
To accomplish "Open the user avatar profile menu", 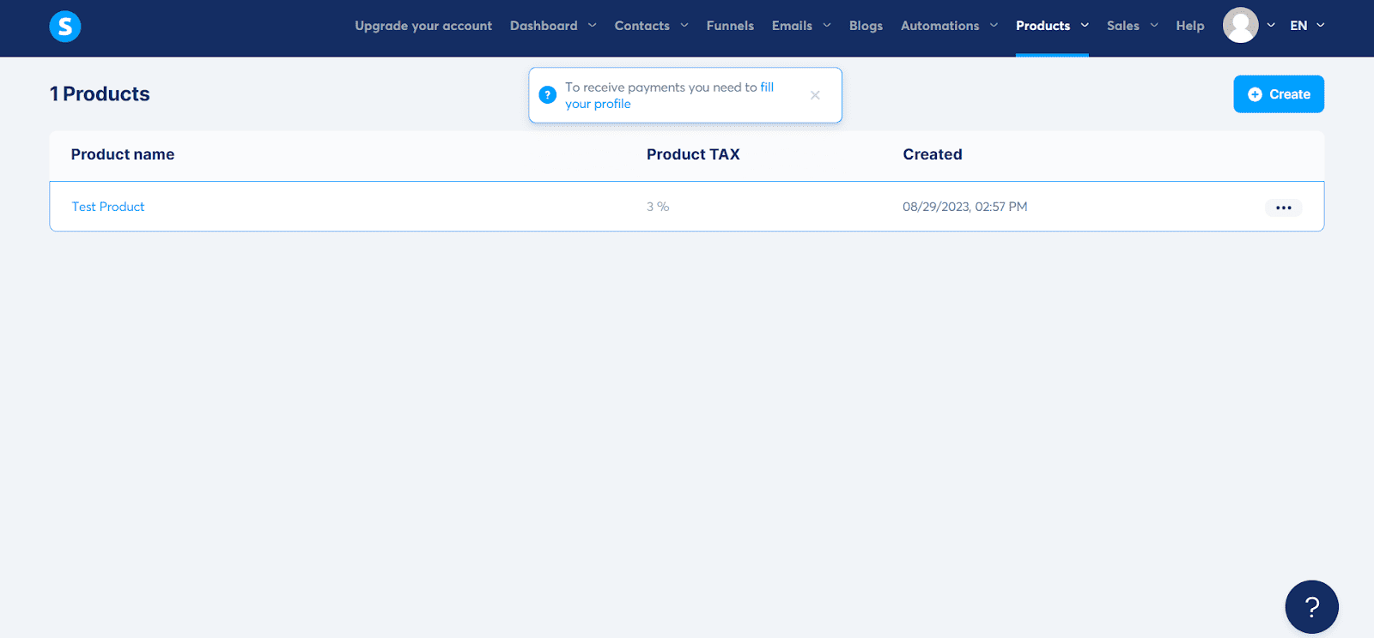I will click(1240, 26).
